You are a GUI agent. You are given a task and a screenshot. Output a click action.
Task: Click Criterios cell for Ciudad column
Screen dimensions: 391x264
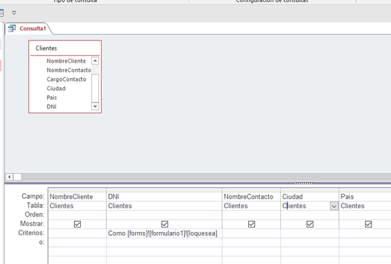coord(310,233)
